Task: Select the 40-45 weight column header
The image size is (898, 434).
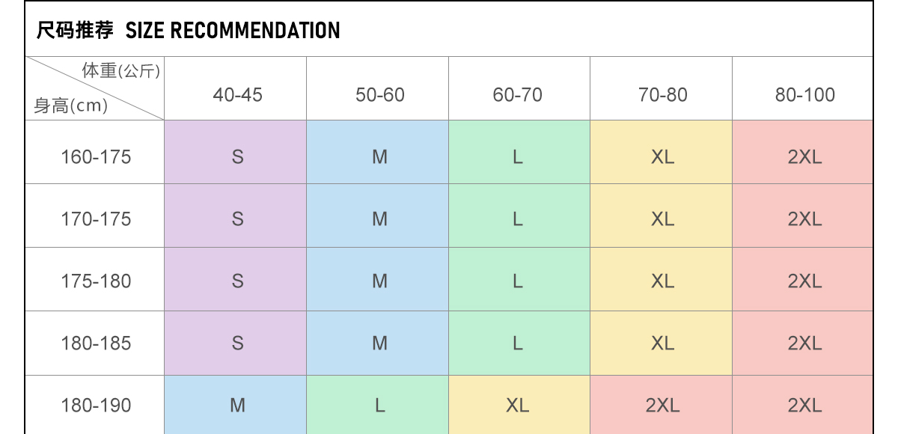Action: 237,95
